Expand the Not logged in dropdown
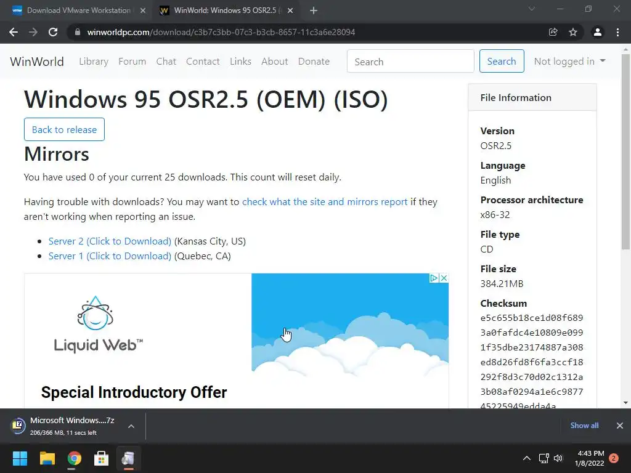Screen dimensions: 631x473 tap(569, 61)
